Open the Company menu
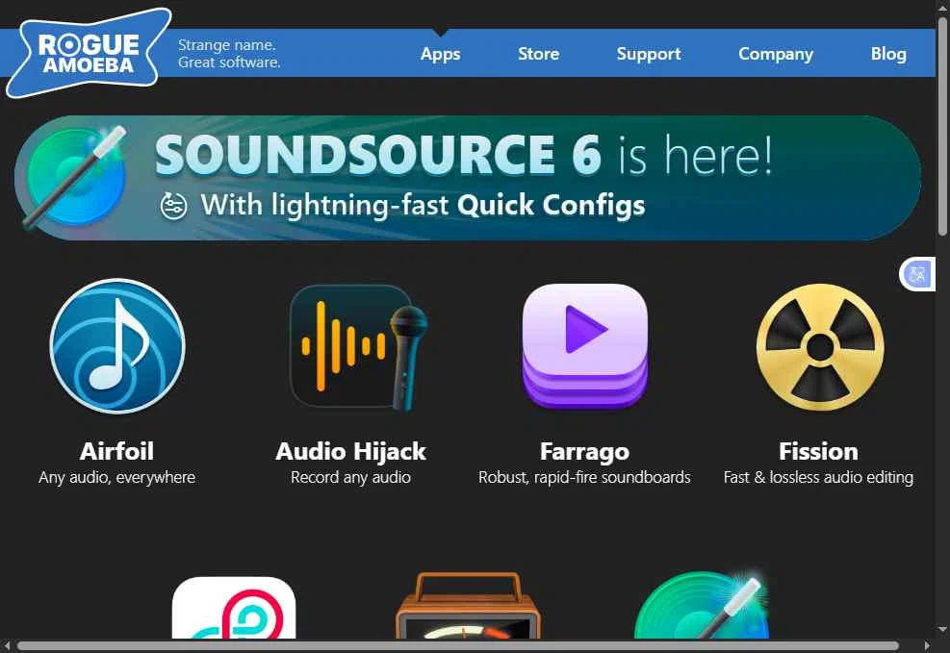Screen dimensions: 950x653 [776, 54]
